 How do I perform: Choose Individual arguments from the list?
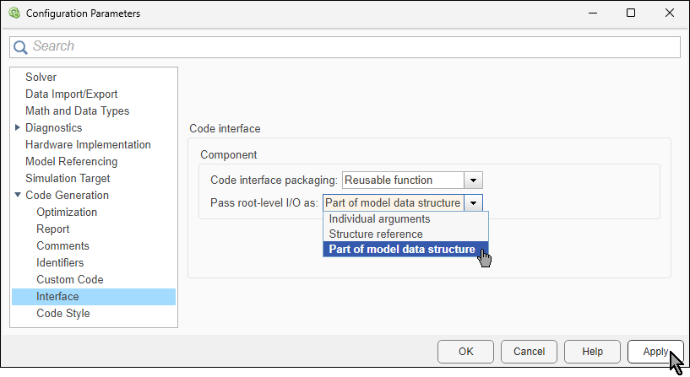(405, 218)
